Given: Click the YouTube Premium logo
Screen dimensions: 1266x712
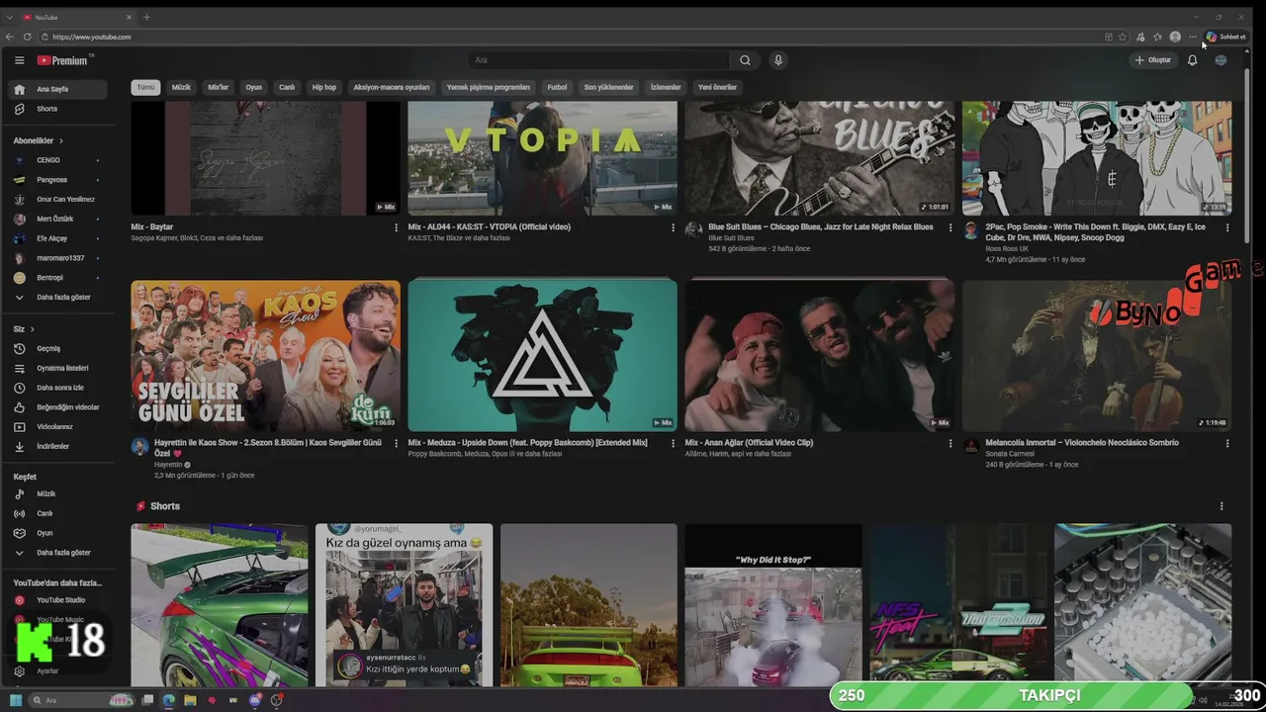Looking at the screenshot, I should tap(62, 60).
